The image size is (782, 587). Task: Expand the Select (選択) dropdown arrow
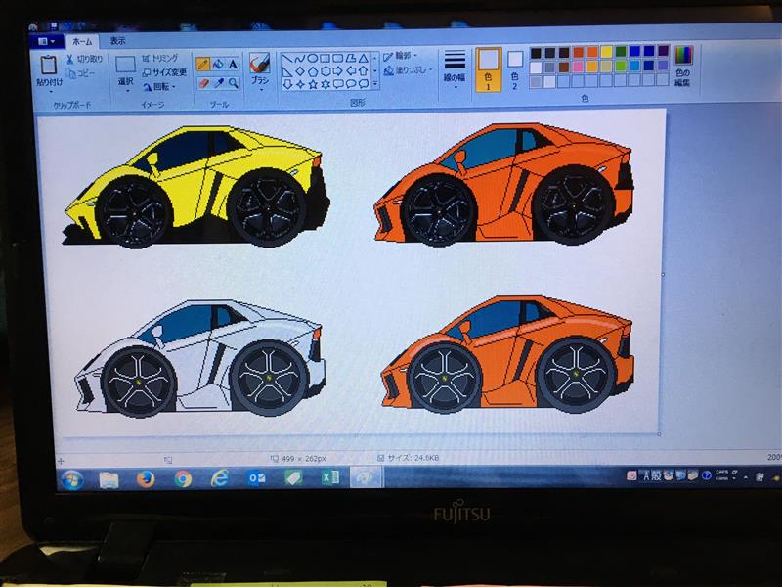(127, 91)
